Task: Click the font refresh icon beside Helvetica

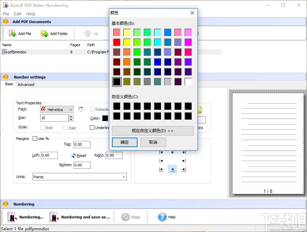Action: (81, 109)
